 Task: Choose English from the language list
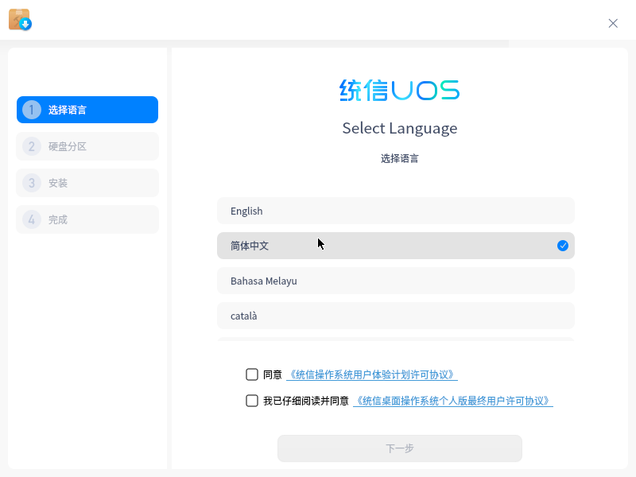point(395,211)
